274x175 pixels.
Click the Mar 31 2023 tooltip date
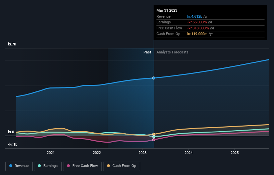pos(167,10)
